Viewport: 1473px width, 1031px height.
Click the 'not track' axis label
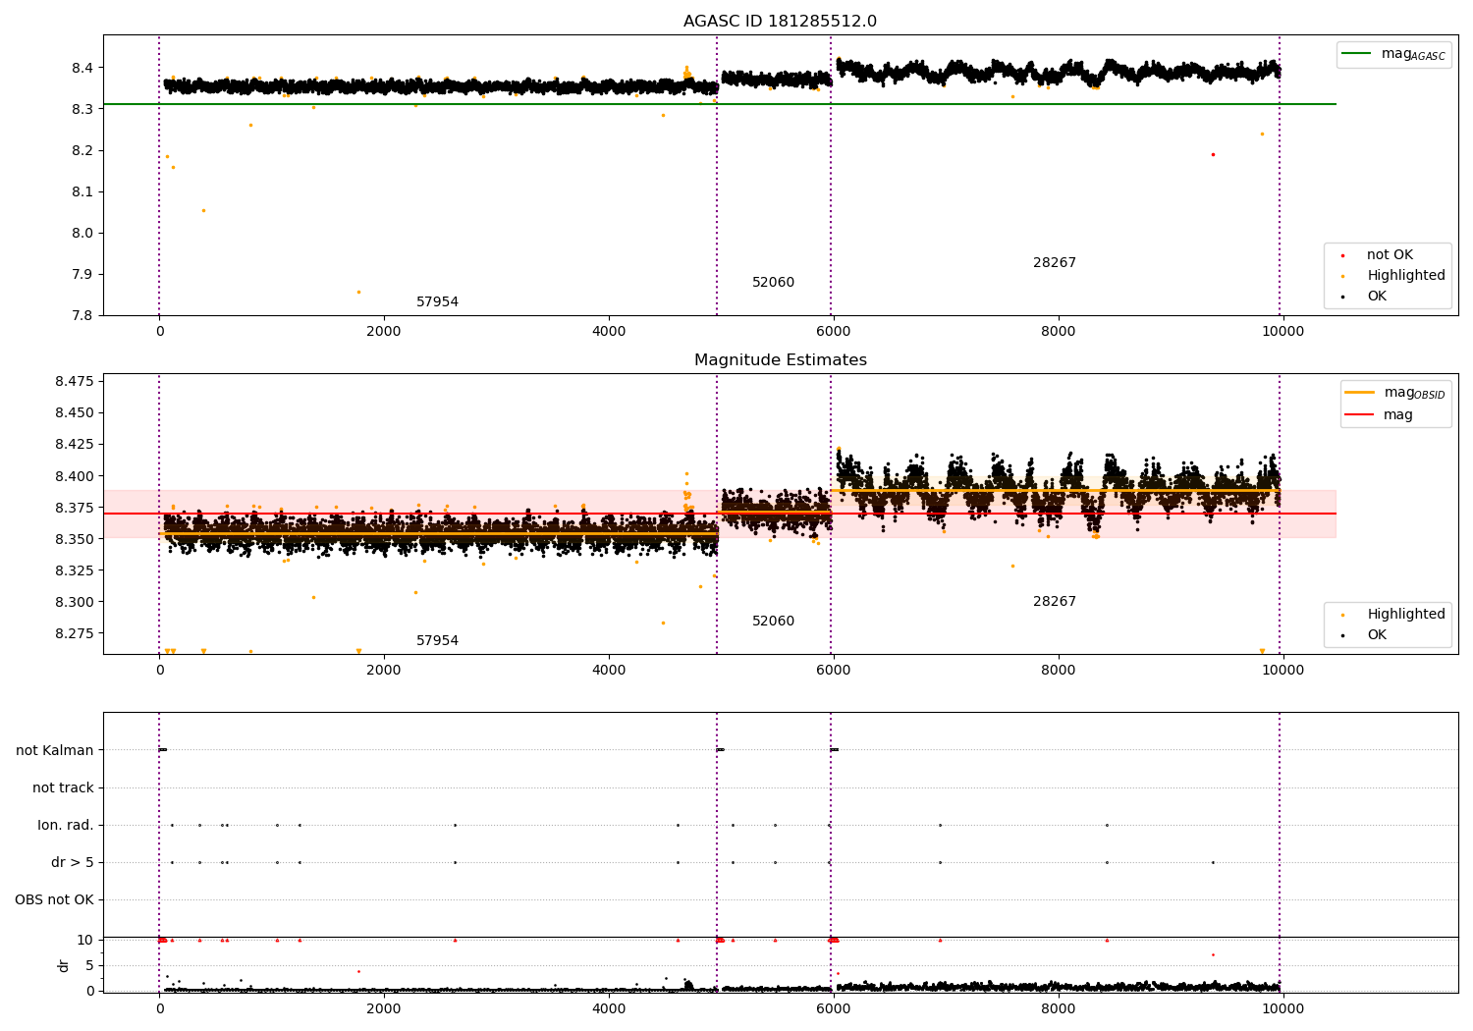pyautogui.click(x=63, y=788)
